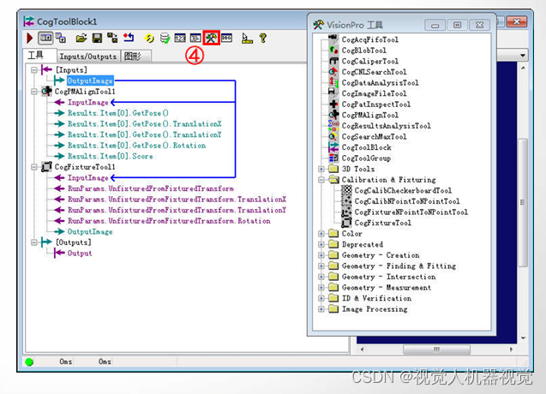Select UnfixturedFromFixturedTransform.TranslationX row
This screenshot has height=394, width=546.
click(177, 200)
